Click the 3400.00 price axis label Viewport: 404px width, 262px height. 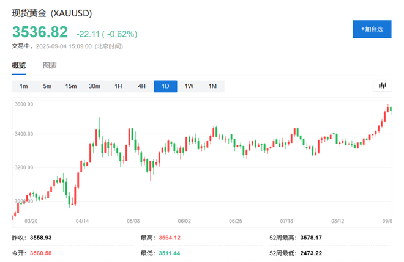pos(23,134)
